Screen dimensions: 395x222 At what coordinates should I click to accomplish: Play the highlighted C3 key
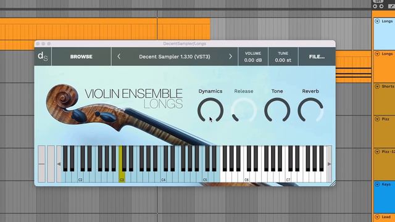tap(122, 178)
